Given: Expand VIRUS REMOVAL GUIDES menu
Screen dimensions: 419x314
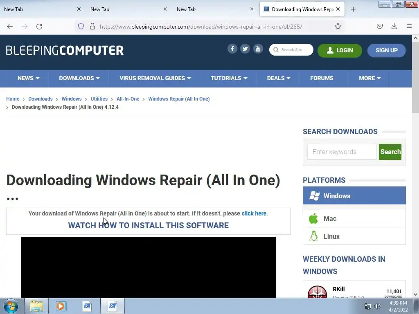Looking at the screenshot, I should [155, 78].
